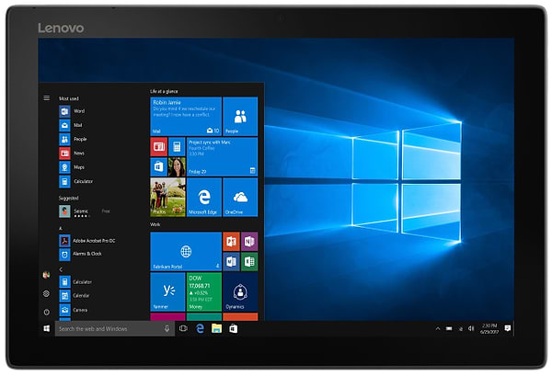
Task: Open Settings gear in Start menu
Action: [46, 293]
